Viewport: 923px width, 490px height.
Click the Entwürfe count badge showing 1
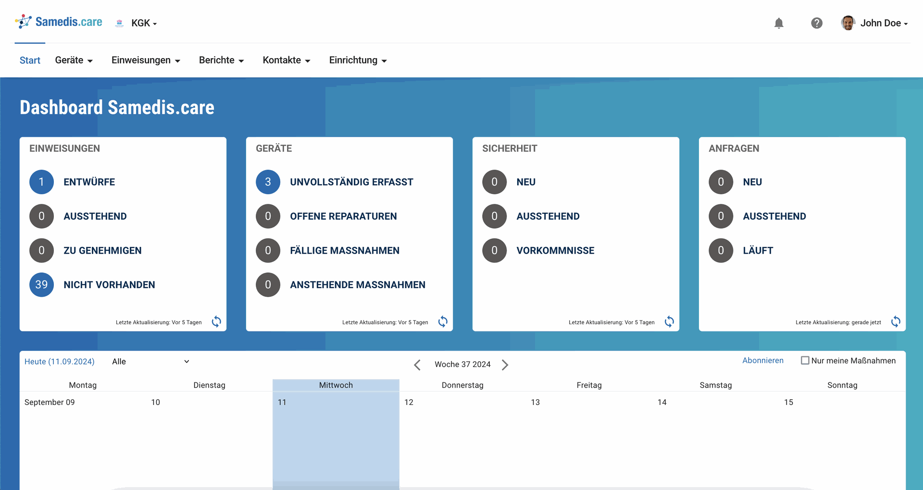(41, 182)
